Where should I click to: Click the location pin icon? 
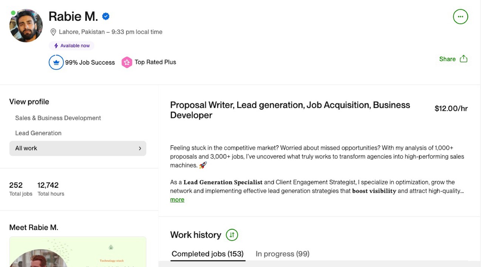click(53, 32)
